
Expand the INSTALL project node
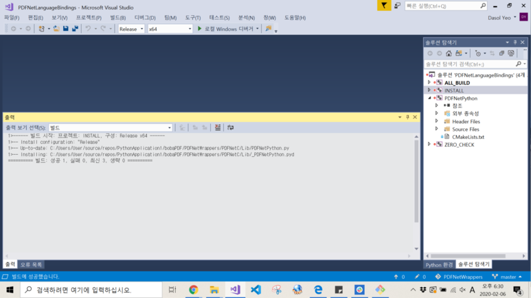429,90
